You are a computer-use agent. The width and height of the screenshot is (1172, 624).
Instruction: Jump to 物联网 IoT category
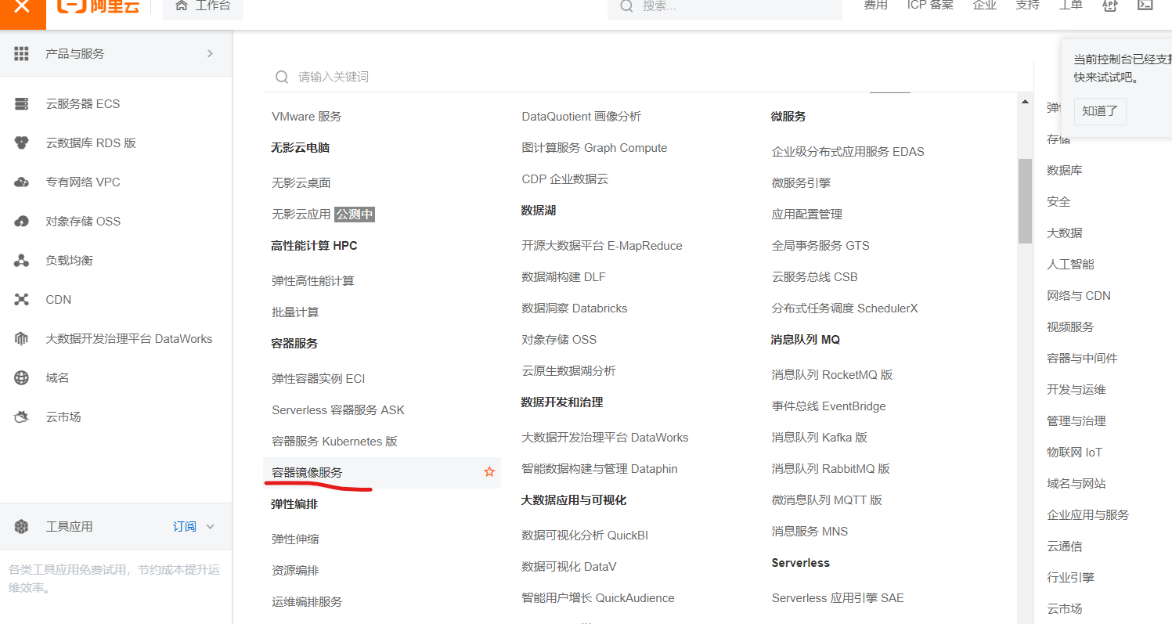pyautogui.click(x=1074, y=453)
